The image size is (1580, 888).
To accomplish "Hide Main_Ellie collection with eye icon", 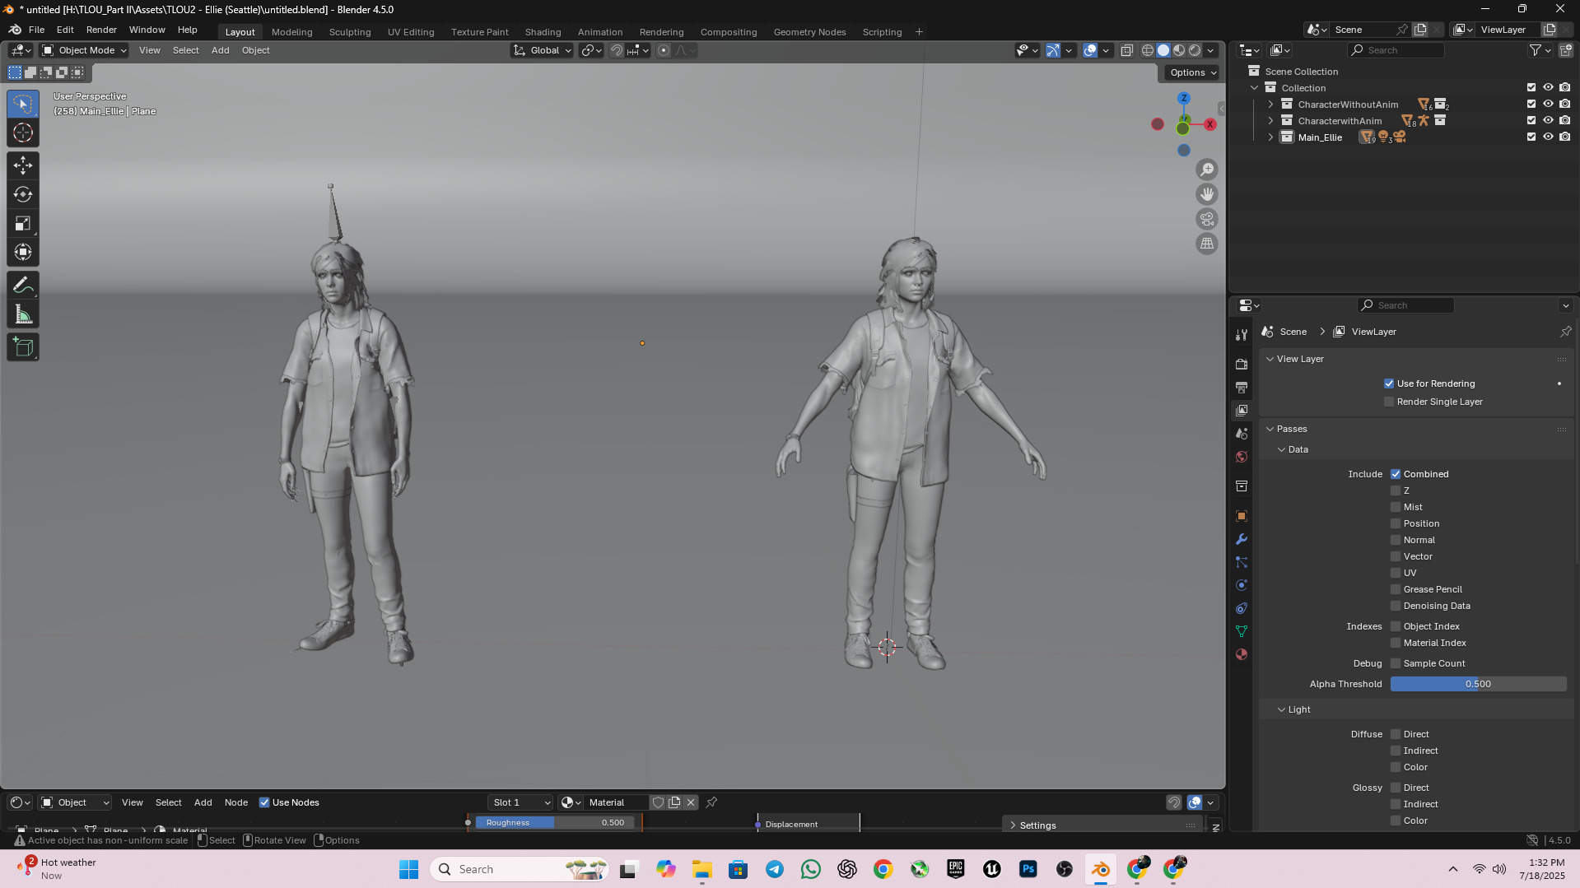I will (1548, 137).
